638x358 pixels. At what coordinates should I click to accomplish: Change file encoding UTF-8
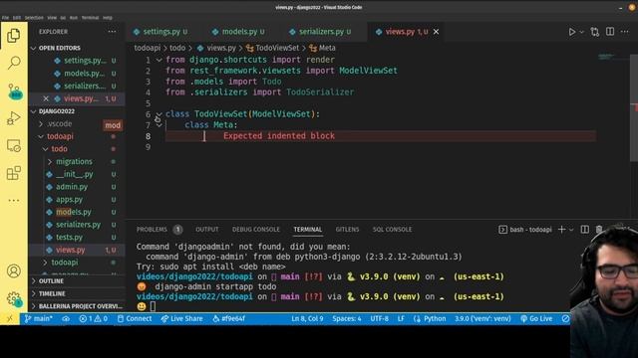pos(379,318)
